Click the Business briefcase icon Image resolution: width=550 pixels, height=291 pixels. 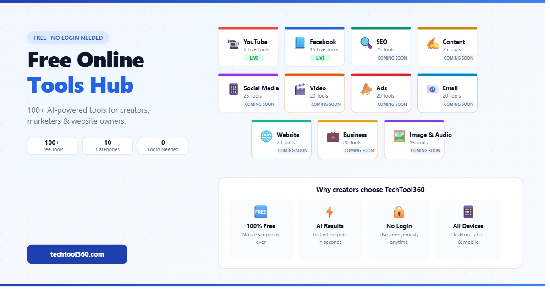(x=333, y=136)
